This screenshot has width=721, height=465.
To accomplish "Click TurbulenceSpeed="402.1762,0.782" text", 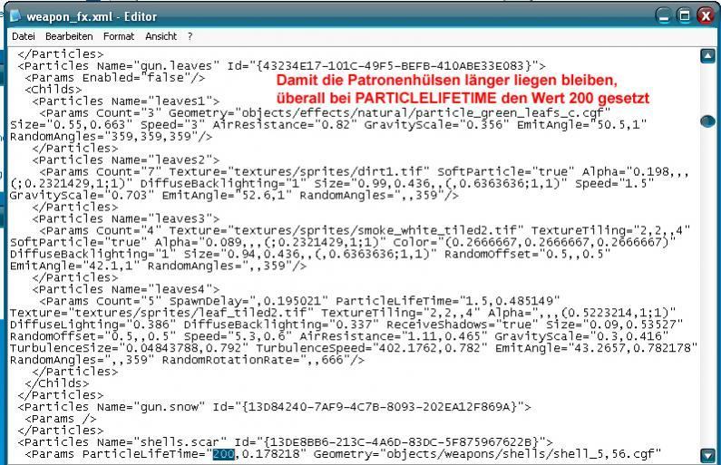I will [x=372, y=348].
